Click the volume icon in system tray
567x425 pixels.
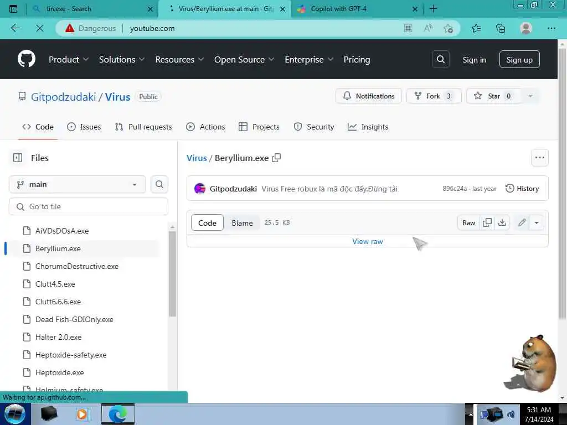point(511,414)
